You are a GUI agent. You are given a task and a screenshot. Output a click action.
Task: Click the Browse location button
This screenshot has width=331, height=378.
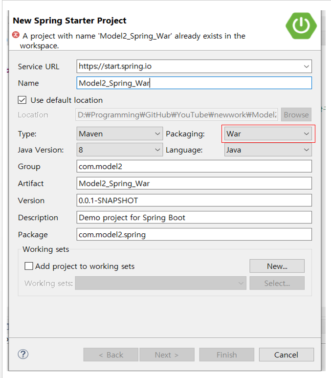pyautogui.click(x=296, y=114)
